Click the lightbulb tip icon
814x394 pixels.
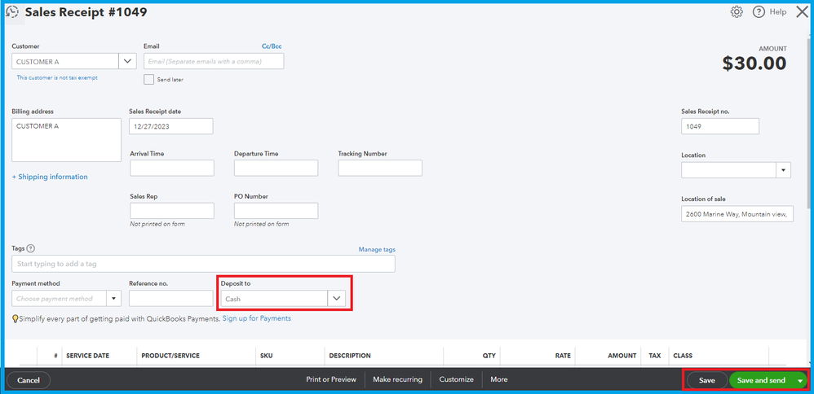pyautogui.click(x=15, y=319)
